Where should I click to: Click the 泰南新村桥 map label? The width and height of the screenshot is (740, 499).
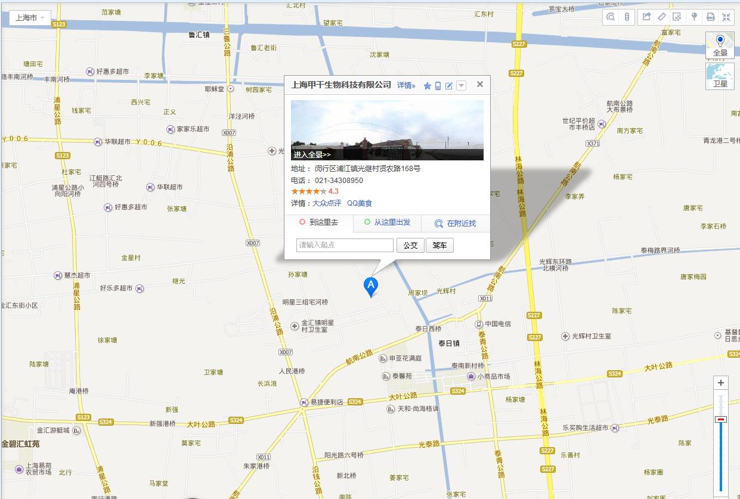coord(467,365)
